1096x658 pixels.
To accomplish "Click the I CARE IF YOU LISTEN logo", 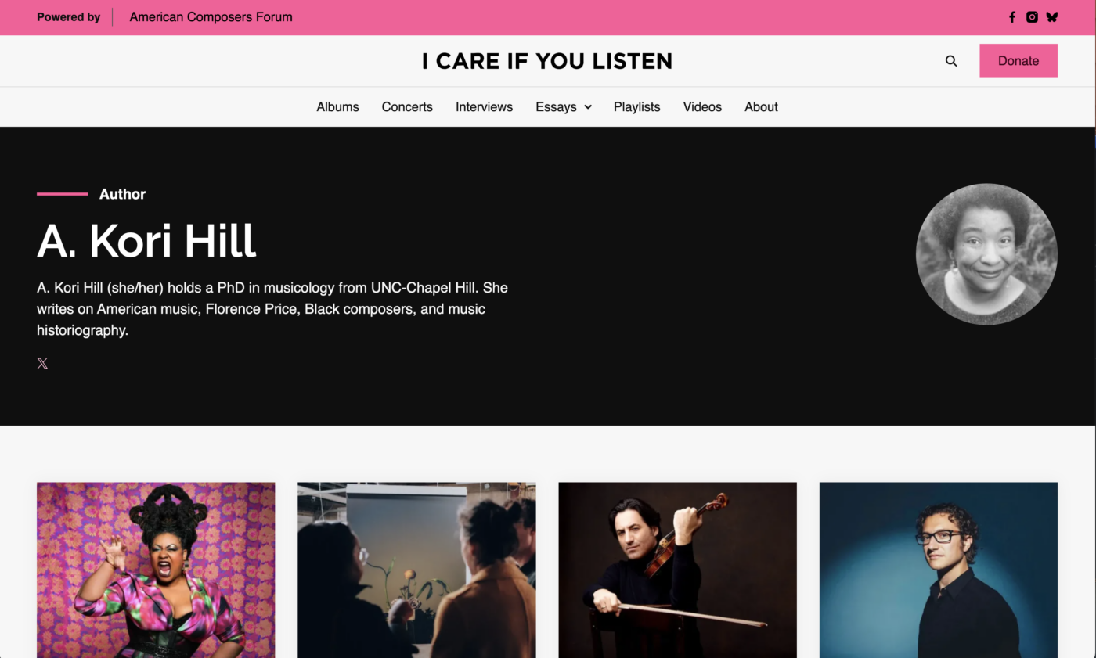I will click(547, 61).
